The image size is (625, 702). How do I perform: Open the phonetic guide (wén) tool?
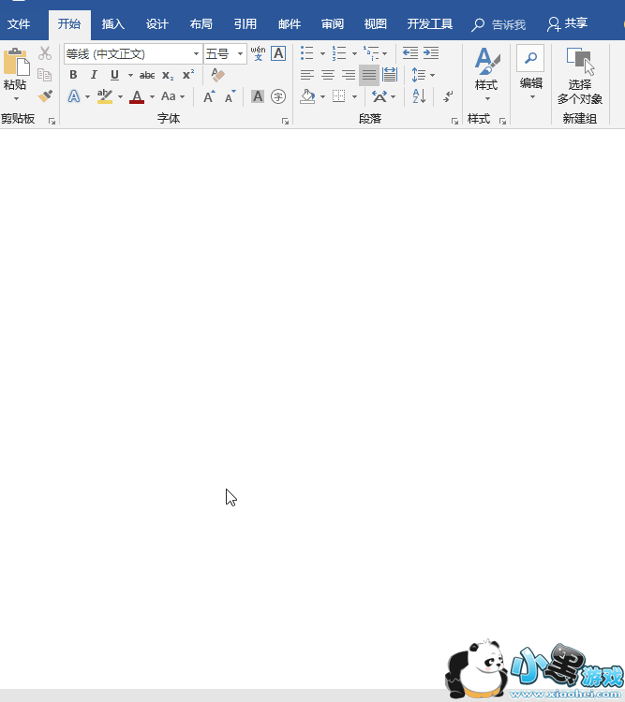pyautogui.click(x=258, y=53)
